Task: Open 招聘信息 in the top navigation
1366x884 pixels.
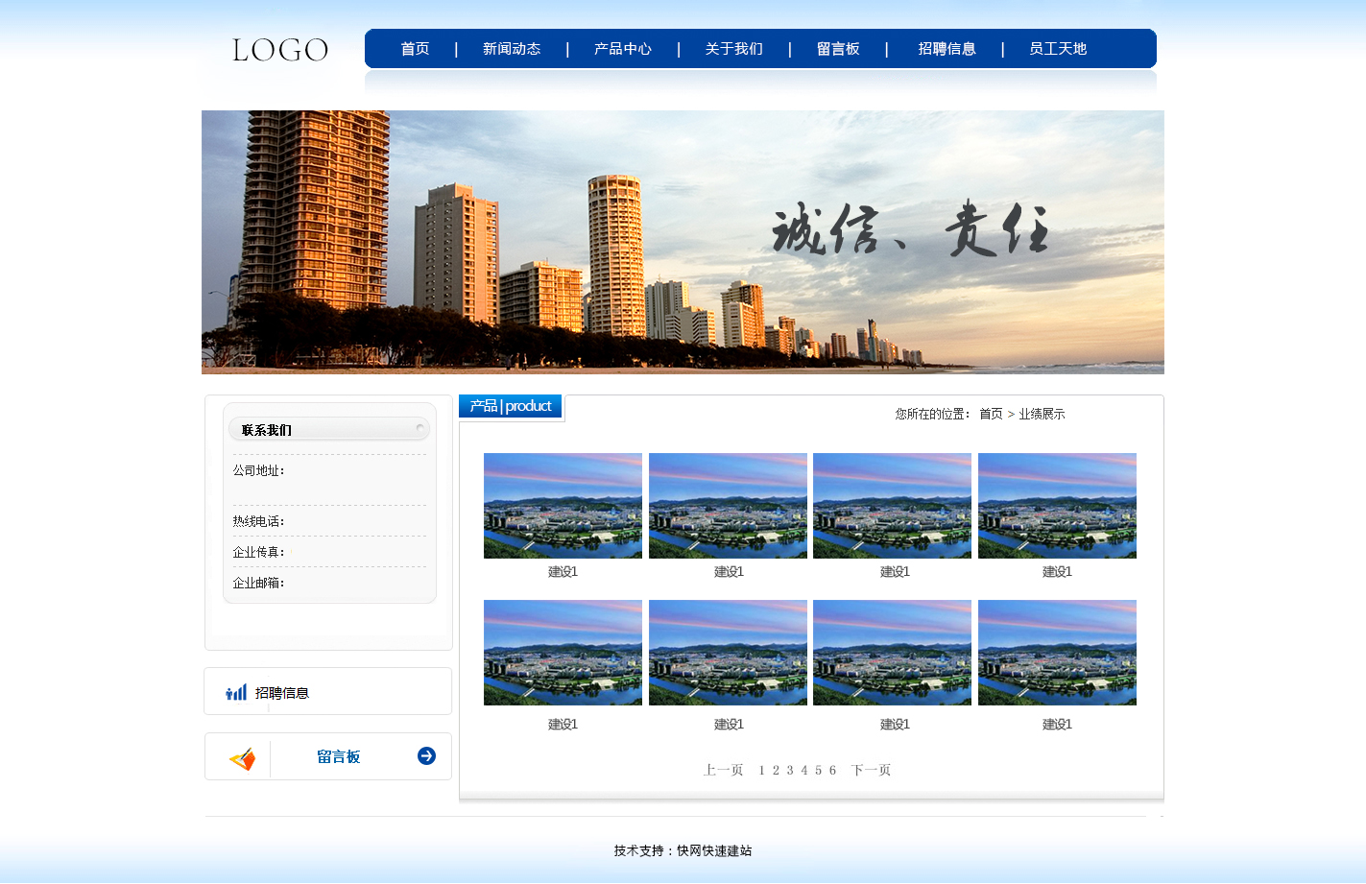Action: pyautogui.click(x=947, y=49)
